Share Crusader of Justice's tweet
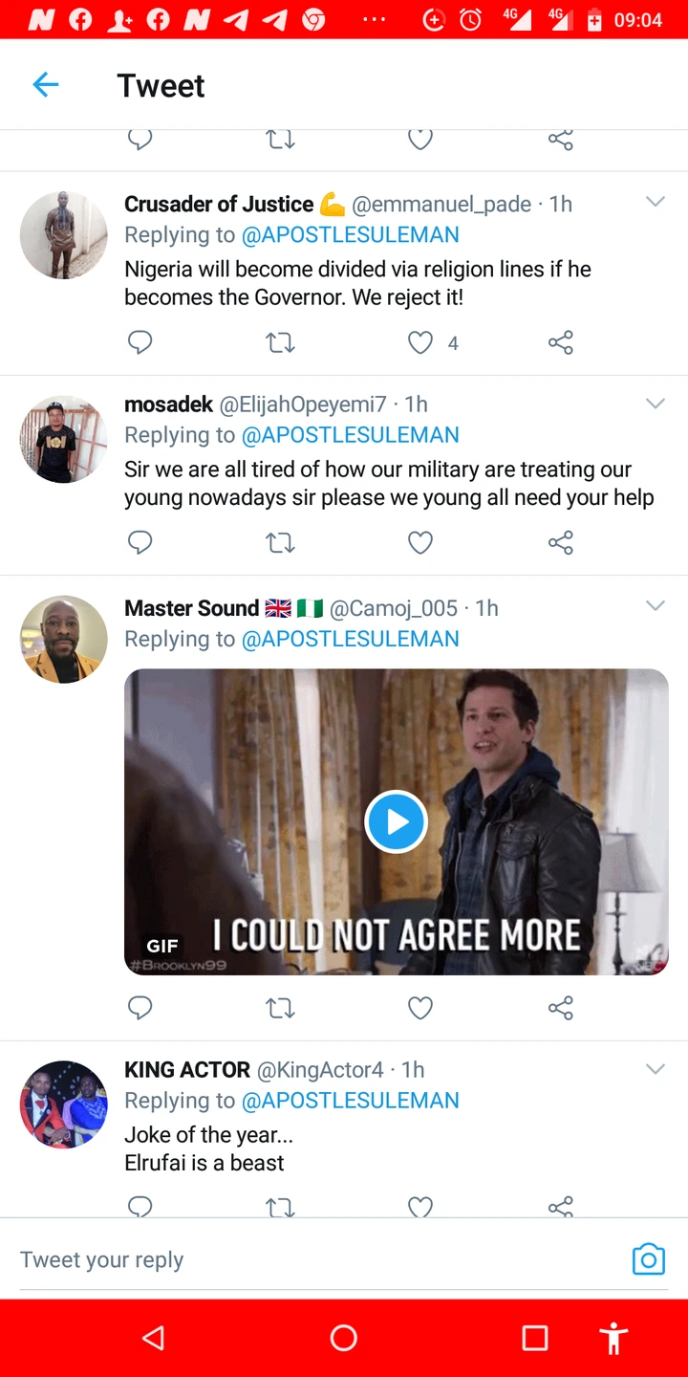The width and height of the screenshot is (688, 1377). 561,342
